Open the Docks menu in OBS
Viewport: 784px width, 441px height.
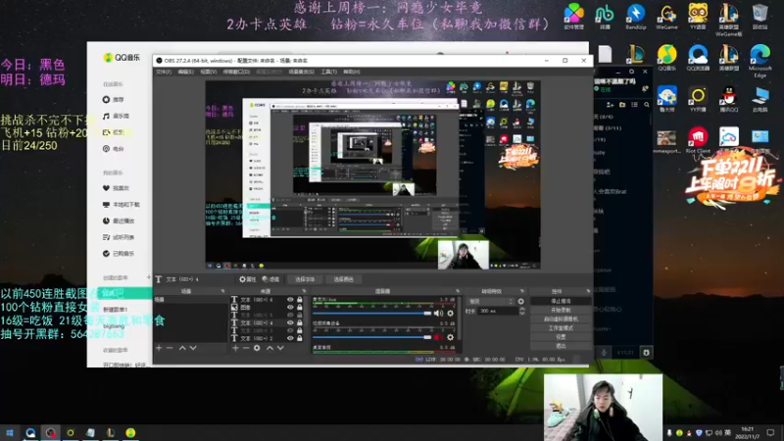[236, 72]
